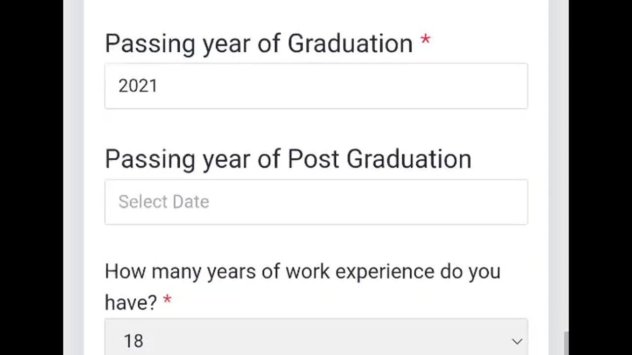Click the "Passing year of Post Graduation" label
This screenshot has height=355, width=632.
[x=288, y=159]
